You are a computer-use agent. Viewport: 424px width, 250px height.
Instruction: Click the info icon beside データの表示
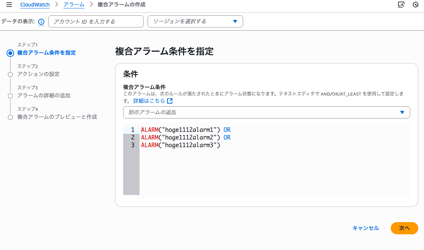(x=41, y=21)
